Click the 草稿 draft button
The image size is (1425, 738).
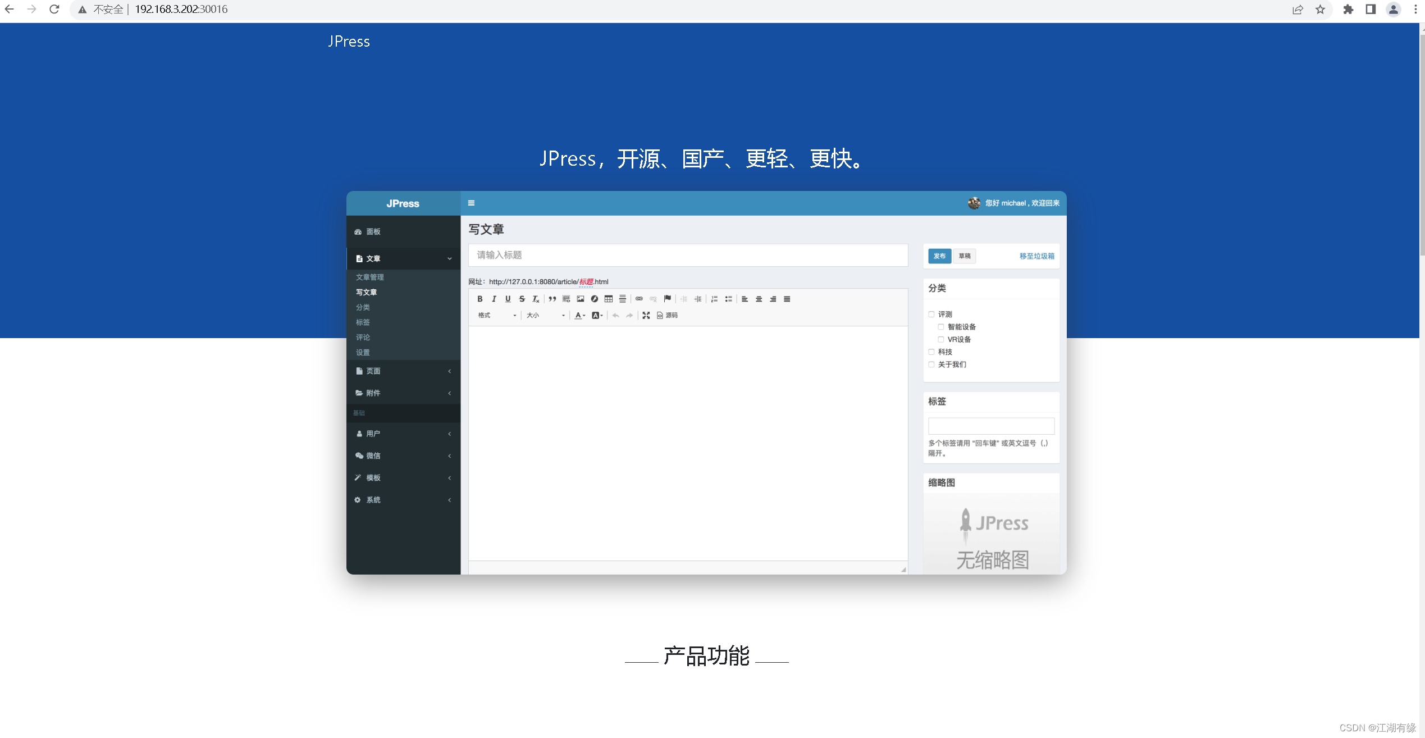[965, 256]
